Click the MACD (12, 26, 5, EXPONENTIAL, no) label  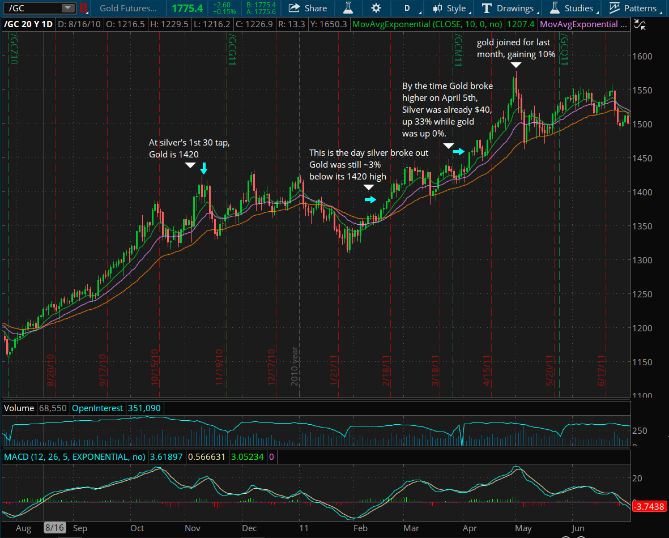pyautogui.click(x=75, y=457)
